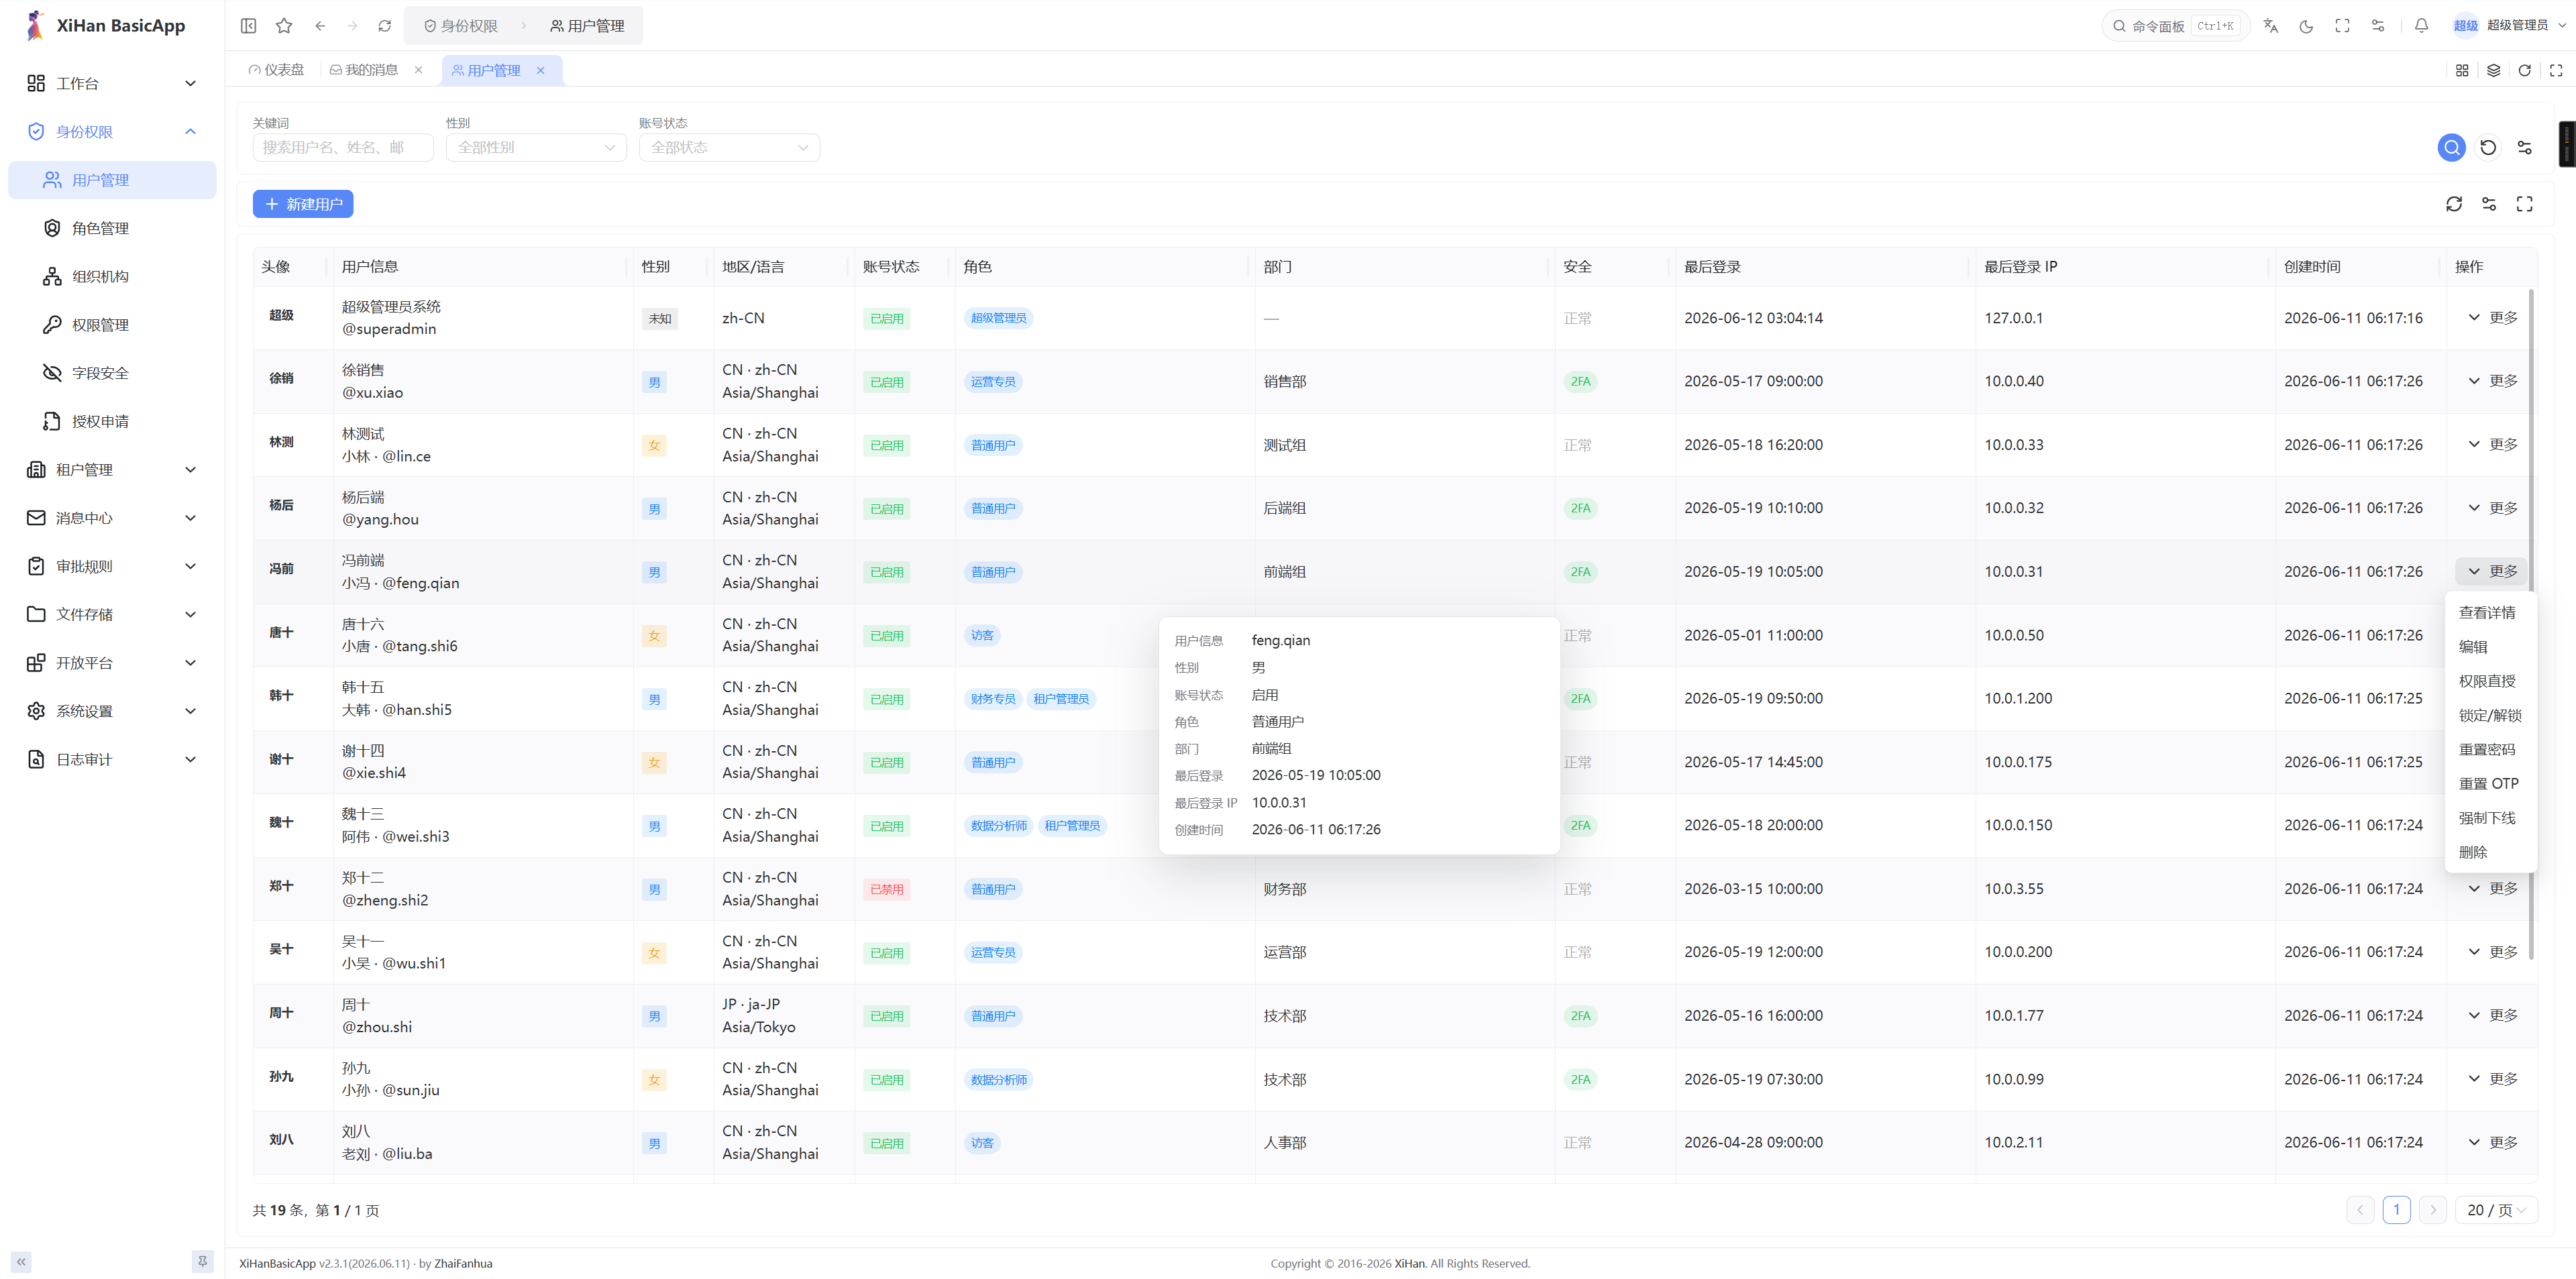Click the user table's vertical scrollbar
2576x1279 pixels.
click(x=2531, y=624)
